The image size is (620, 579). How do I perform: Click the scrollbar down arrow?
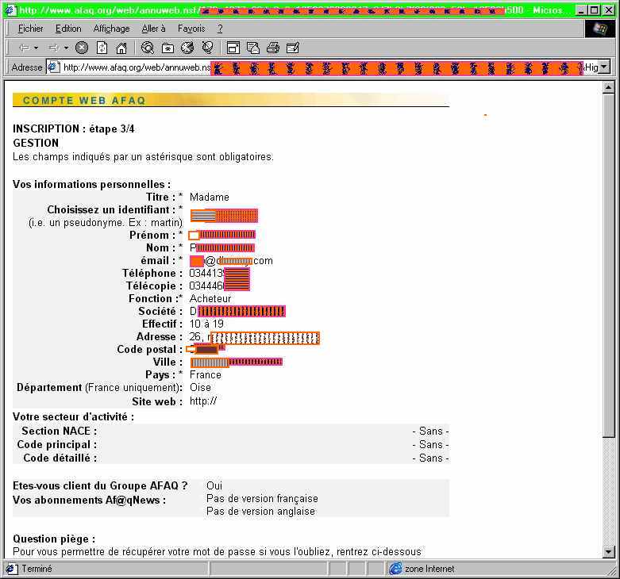(609, 551)
